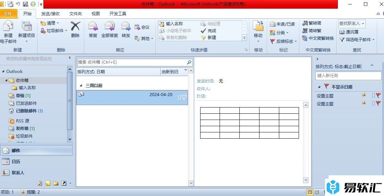The height and width of the screenshot is (196, 384).
Task: Switch to normal view in status bar
Action: tap(310, 192)
